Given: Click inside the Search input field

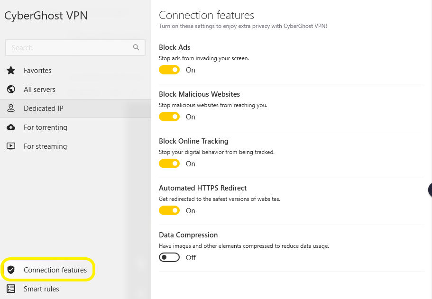Looking at the screenshot, I should coord(75,48).
